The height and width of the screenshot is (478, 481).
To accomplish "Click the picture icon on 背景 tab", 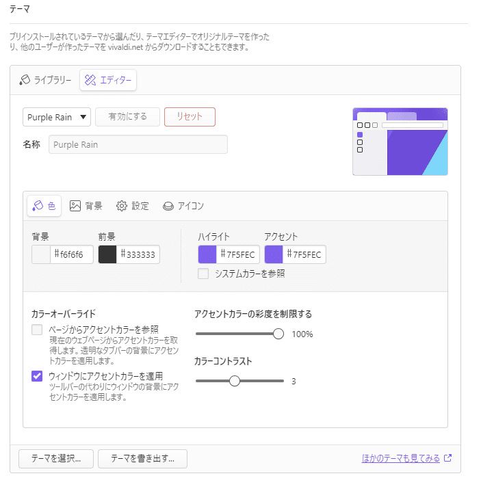I will click(x=75, y=206).
